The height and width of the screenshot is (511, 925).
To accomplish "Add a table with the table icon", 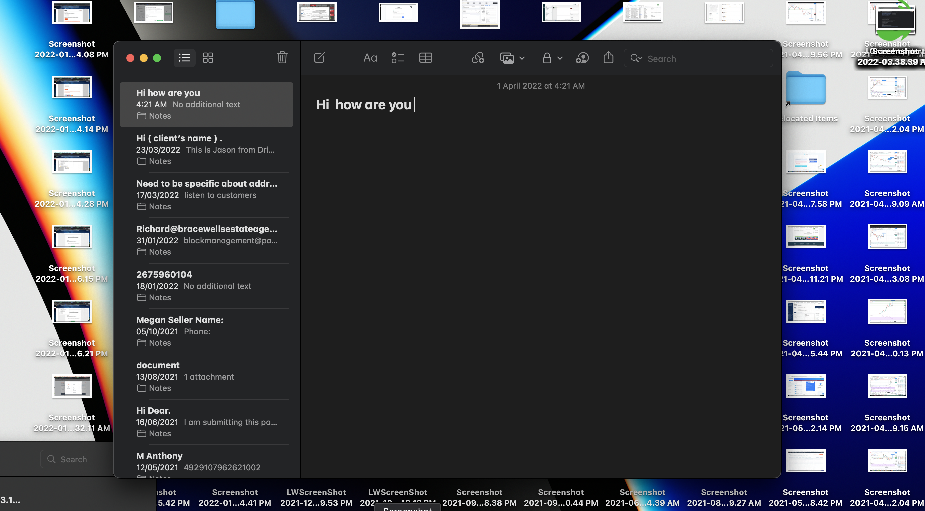I will click(425, 58).
